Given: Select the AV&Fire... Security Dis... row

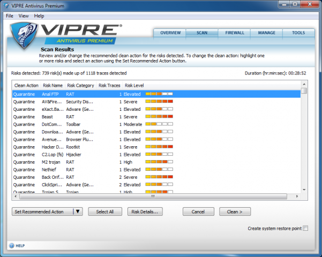Looking at the screenshot, I should point(156,102).
